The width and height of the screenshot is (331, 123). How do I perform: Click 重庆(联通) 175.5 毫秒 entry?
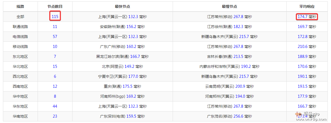(x=122, y=86)
